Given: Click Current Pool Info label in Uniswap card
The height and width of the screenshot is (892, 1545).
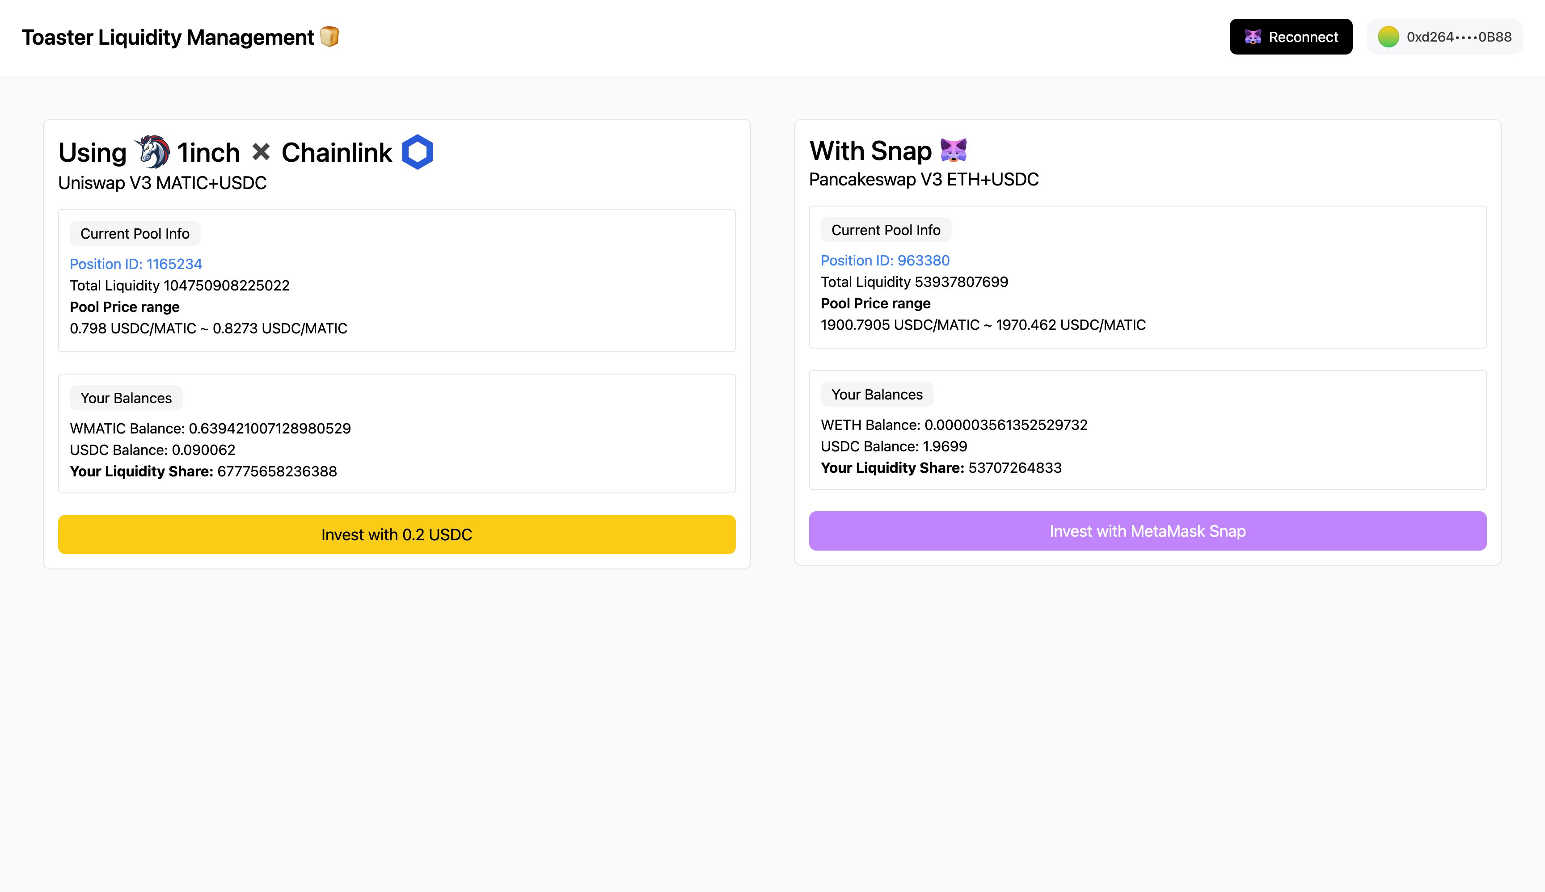Looking at the screenshot, I should 135,233.
